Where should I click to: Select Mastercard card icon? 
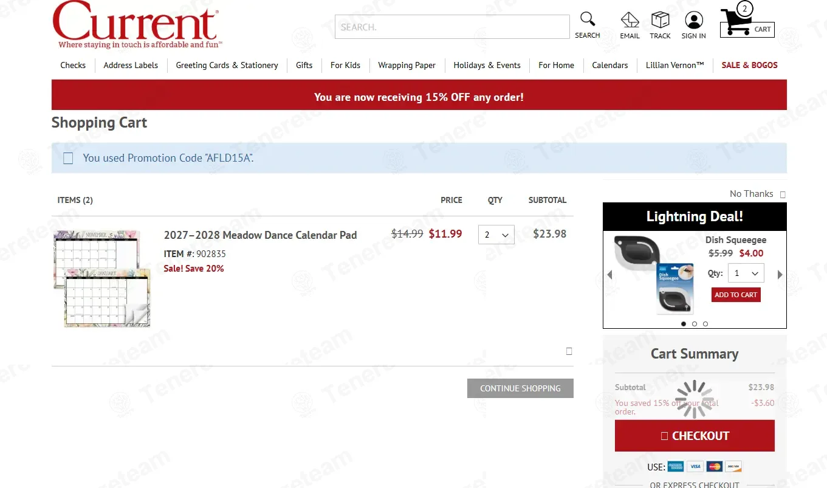(x=715, y=467)
